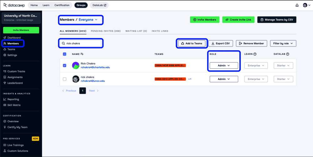Click the Reporting chart icon

point(5,99)
